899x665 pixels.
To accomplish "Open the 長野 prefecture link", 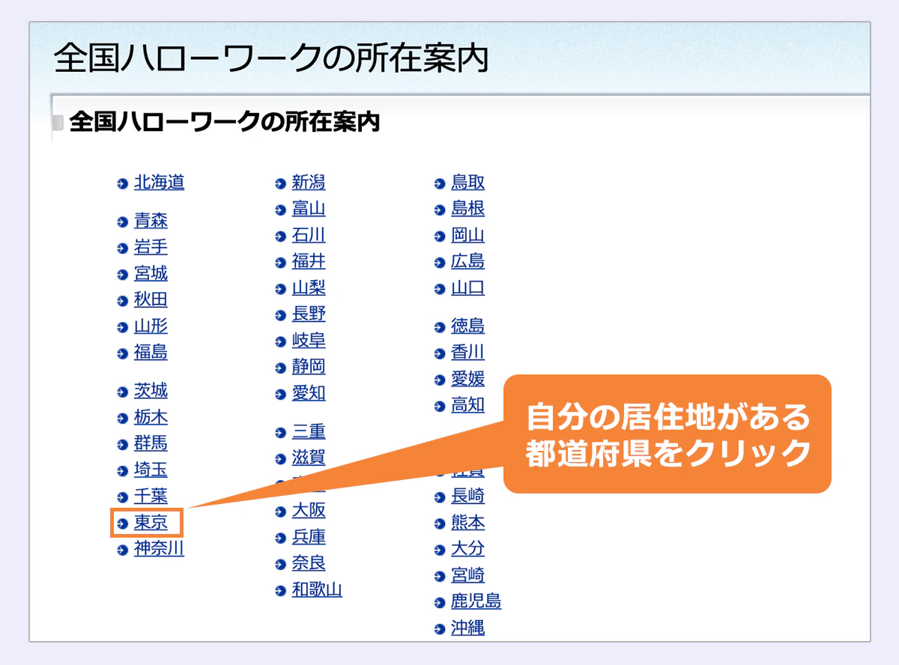I will point(309,314).
